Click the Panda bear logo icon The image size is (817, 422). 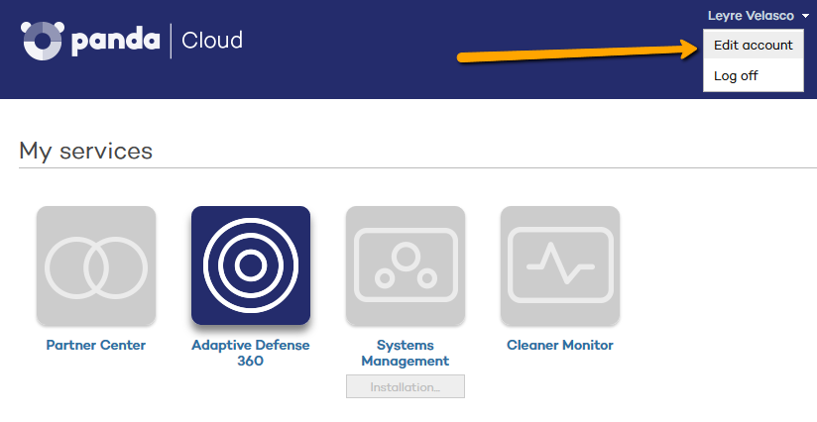click(43, 40)
